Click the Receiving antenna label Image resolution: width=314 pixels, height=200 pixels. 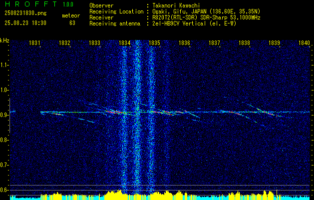(x=115, y=23)
